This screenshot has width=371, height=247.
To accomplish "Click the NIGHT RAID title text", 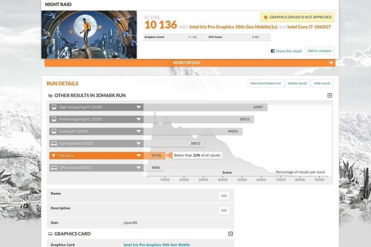I will pos(58,5).
